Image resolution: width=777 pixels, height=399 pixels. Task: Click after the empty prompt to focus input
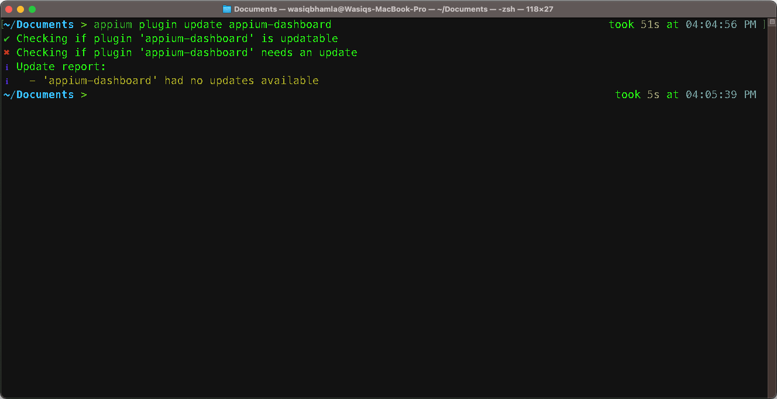[x=99, y=94]
